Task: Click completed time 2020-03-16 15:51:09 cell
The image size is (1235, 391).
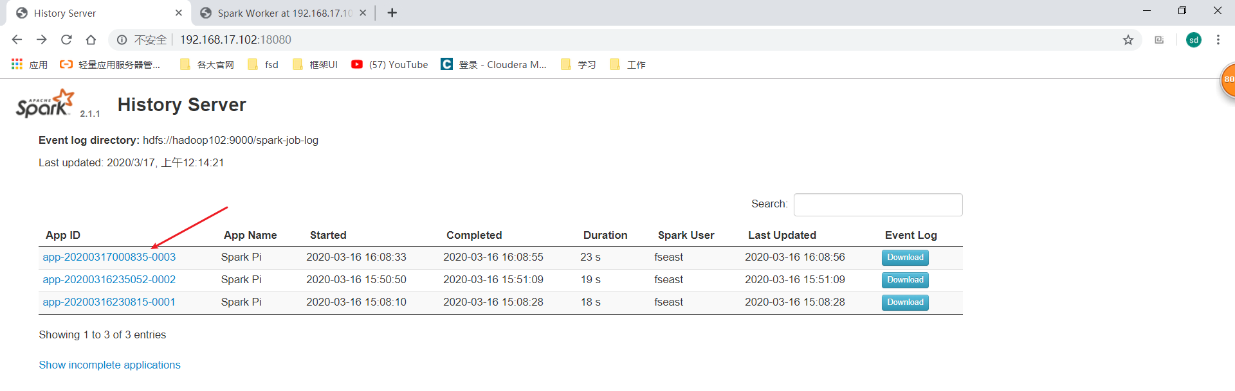Action: [493, 280]
